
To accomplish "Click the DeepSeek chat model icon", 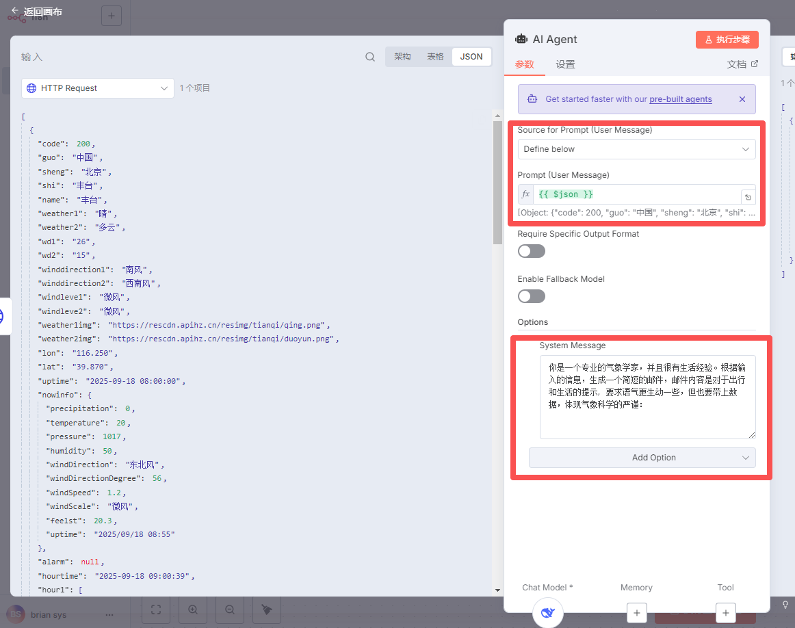I will pyautogui.click(x=547, y=612).
